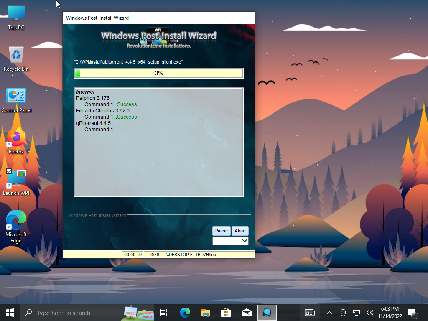Abort the installation
Viewport: 428px width, 321px height.
tap(240, 231)
